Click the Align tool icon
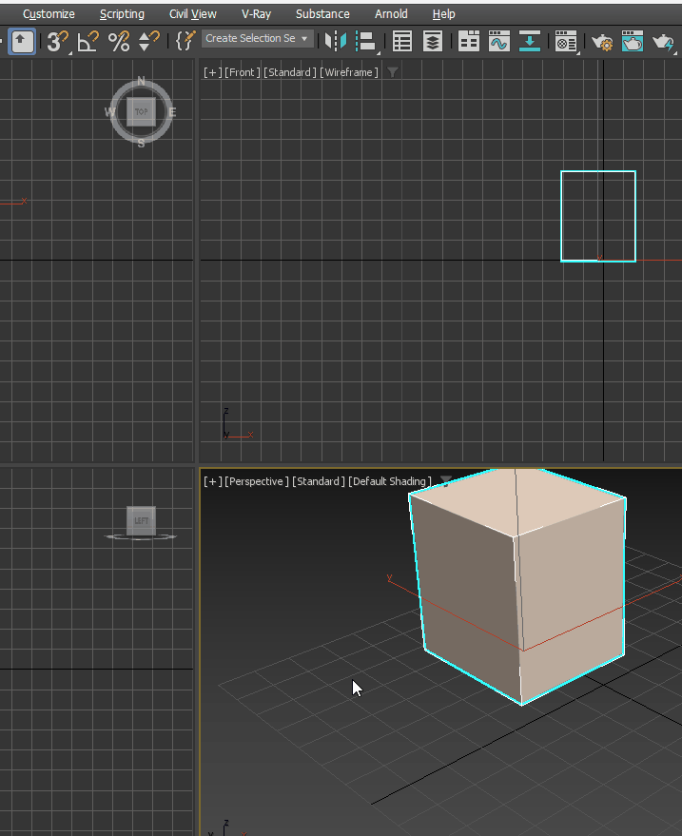Viewport: 682px width, 836px height. (367, 42)
